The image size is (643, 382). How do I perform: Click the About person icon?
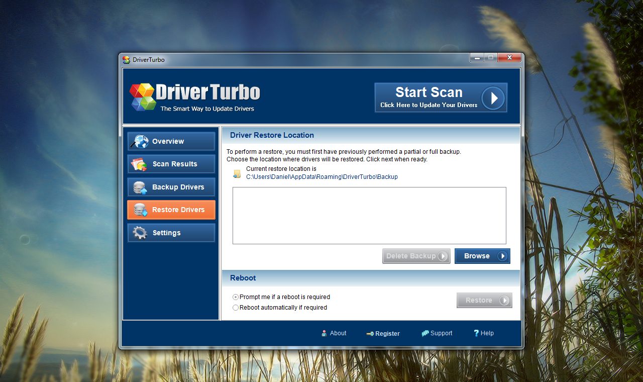pos(324,333)
